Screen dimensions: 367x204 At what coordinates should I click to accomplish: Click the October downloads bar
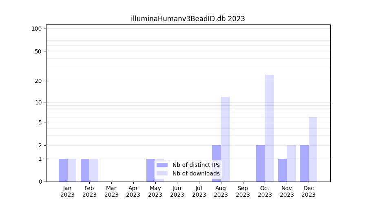pos(269,128)
